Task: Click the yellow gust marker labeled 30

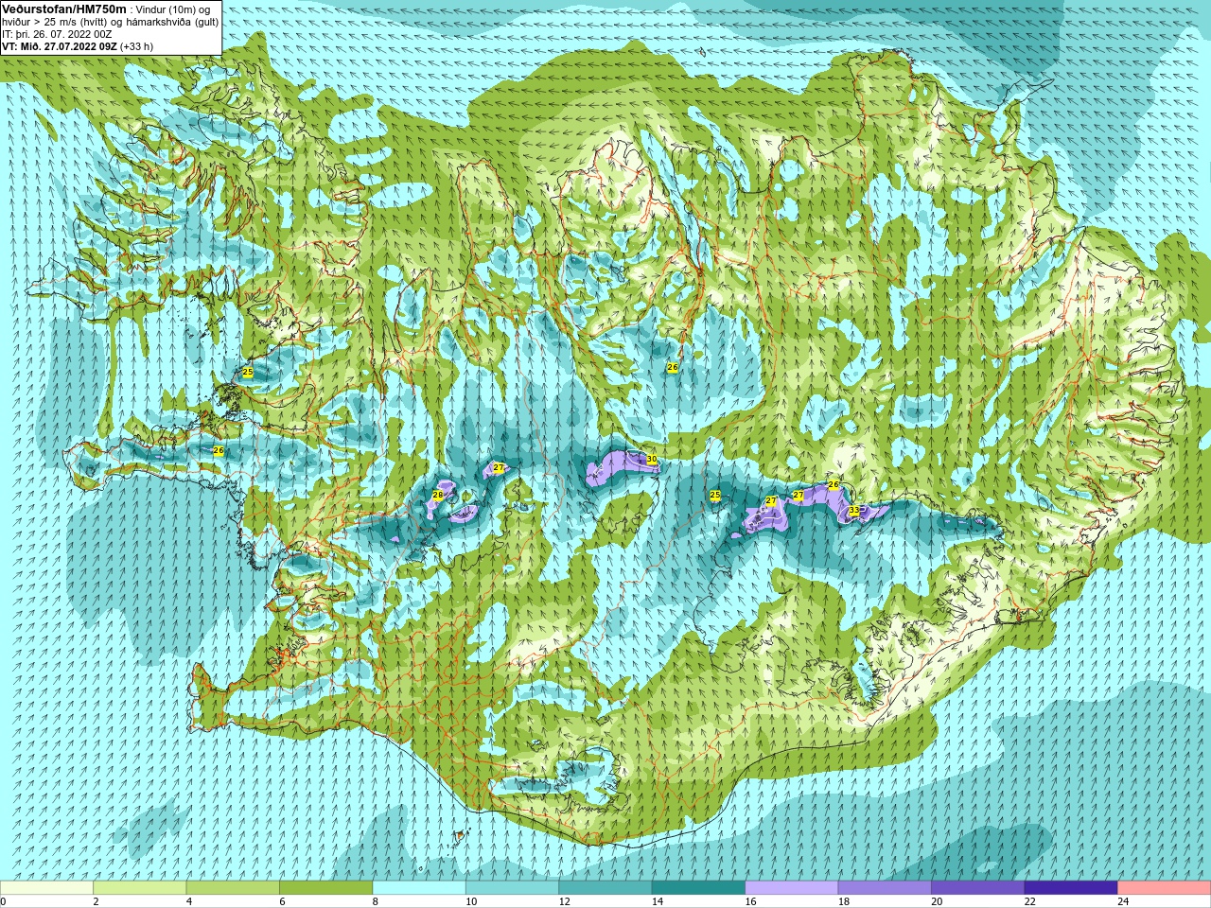Action: tap(651, 460)
